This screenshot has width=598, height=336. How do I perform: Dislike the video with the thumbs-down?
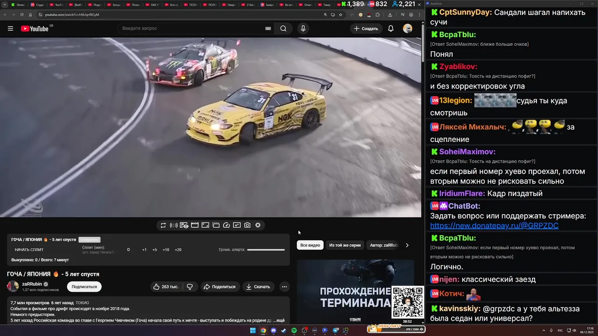pyautogui.click(x=190, y=287)
